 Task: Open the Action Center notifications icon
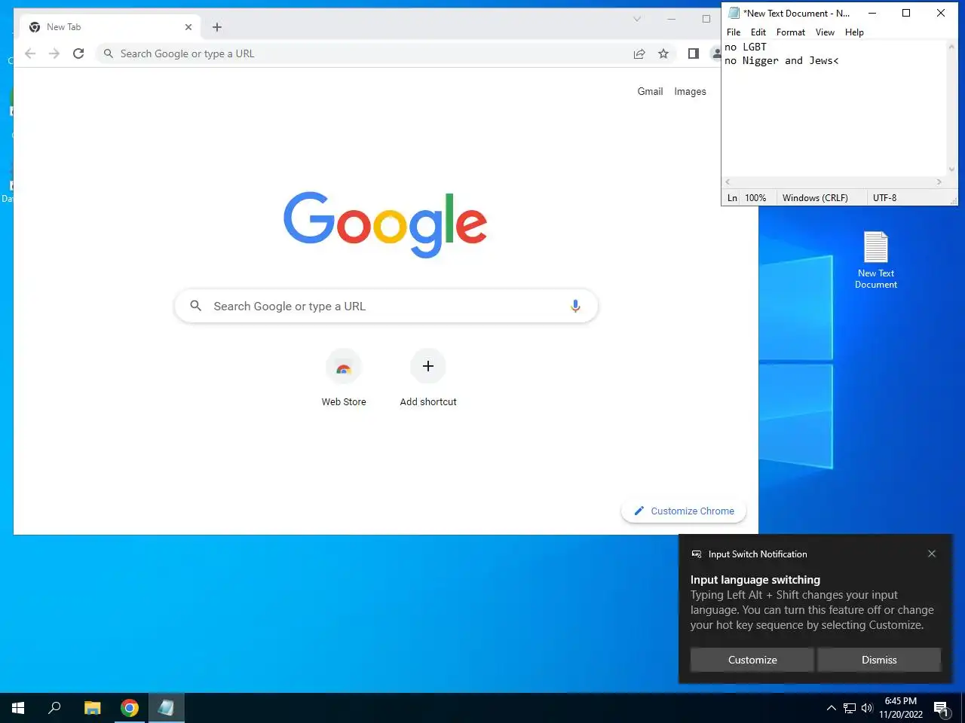(x=941, y=708)
